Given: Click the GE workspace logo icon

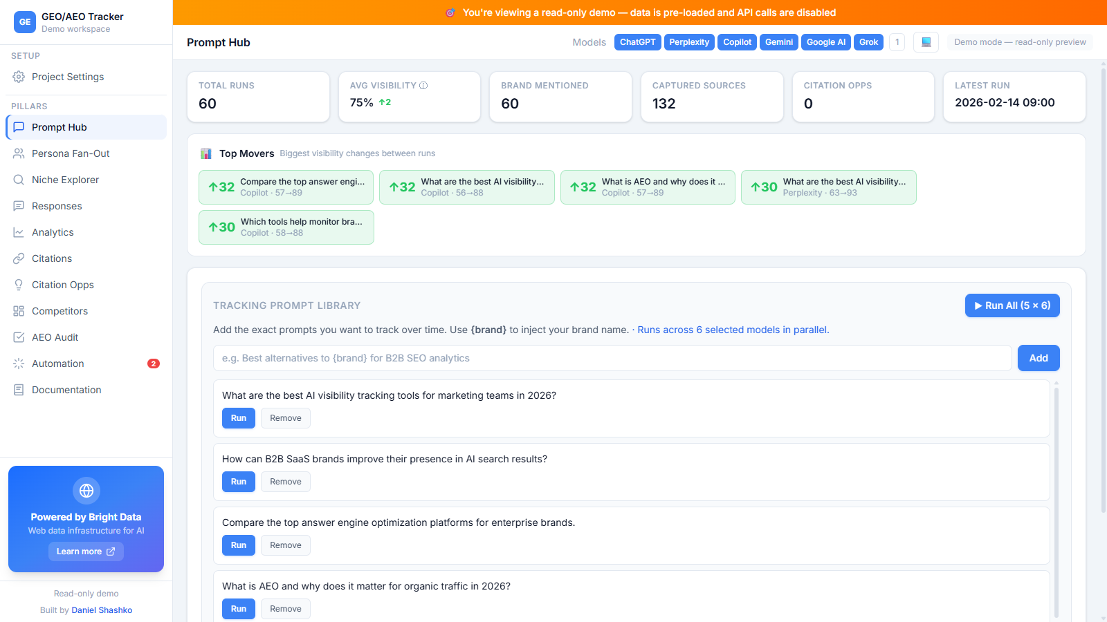Looking at the screenshot, I should point(25,22).
